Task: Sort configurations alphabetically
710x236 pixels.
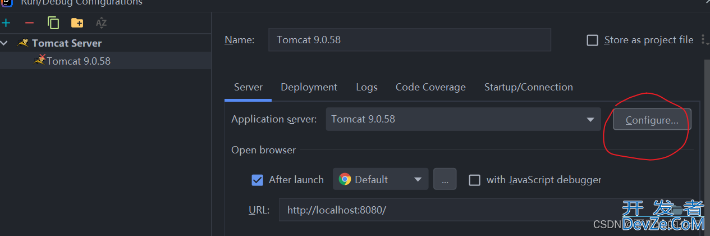Action: (x=101, y=23)
